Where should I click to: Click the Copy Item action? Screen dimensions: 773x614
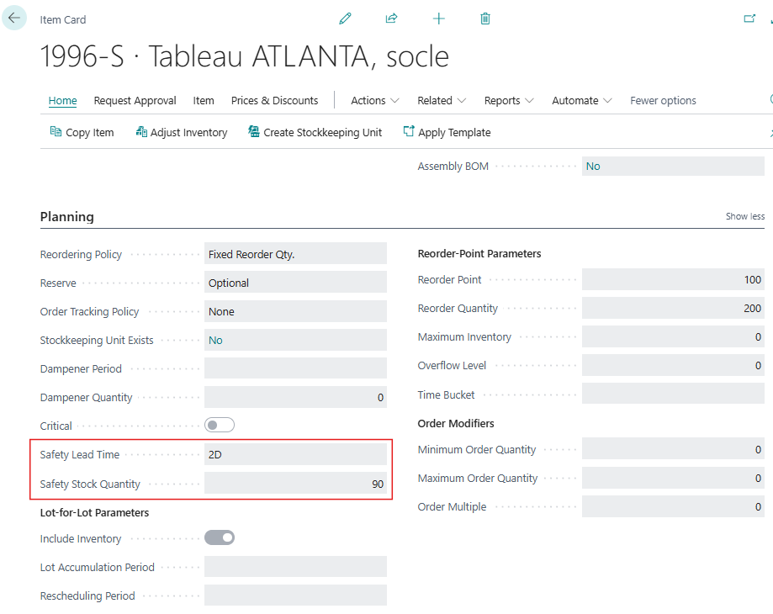pos(82,133)
